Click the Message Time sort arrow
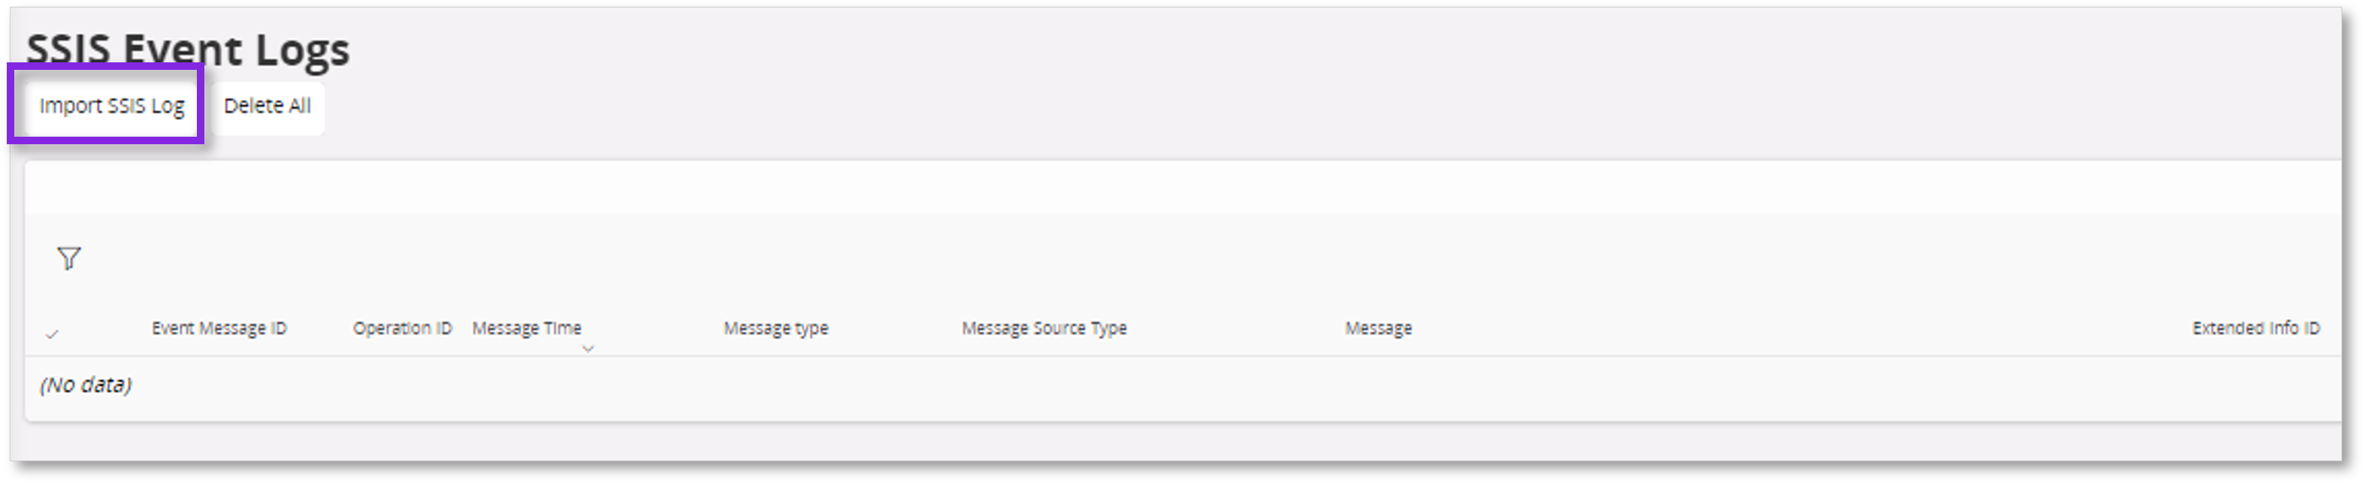 588,349
